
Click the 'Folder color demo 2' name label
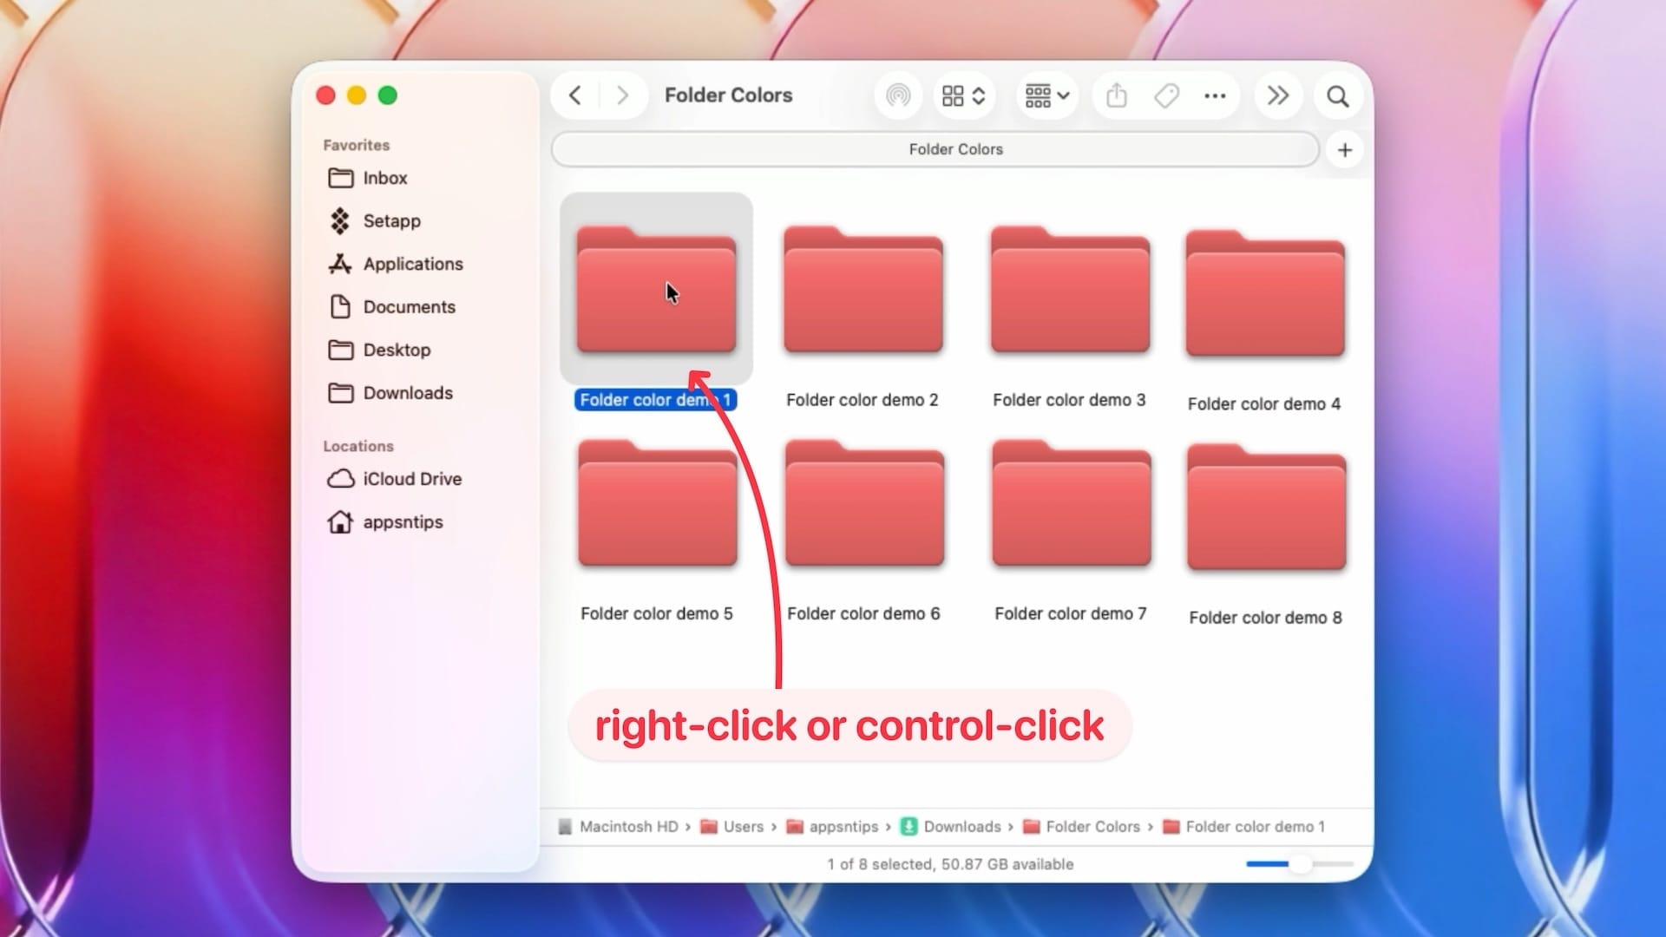coord(863,400)
